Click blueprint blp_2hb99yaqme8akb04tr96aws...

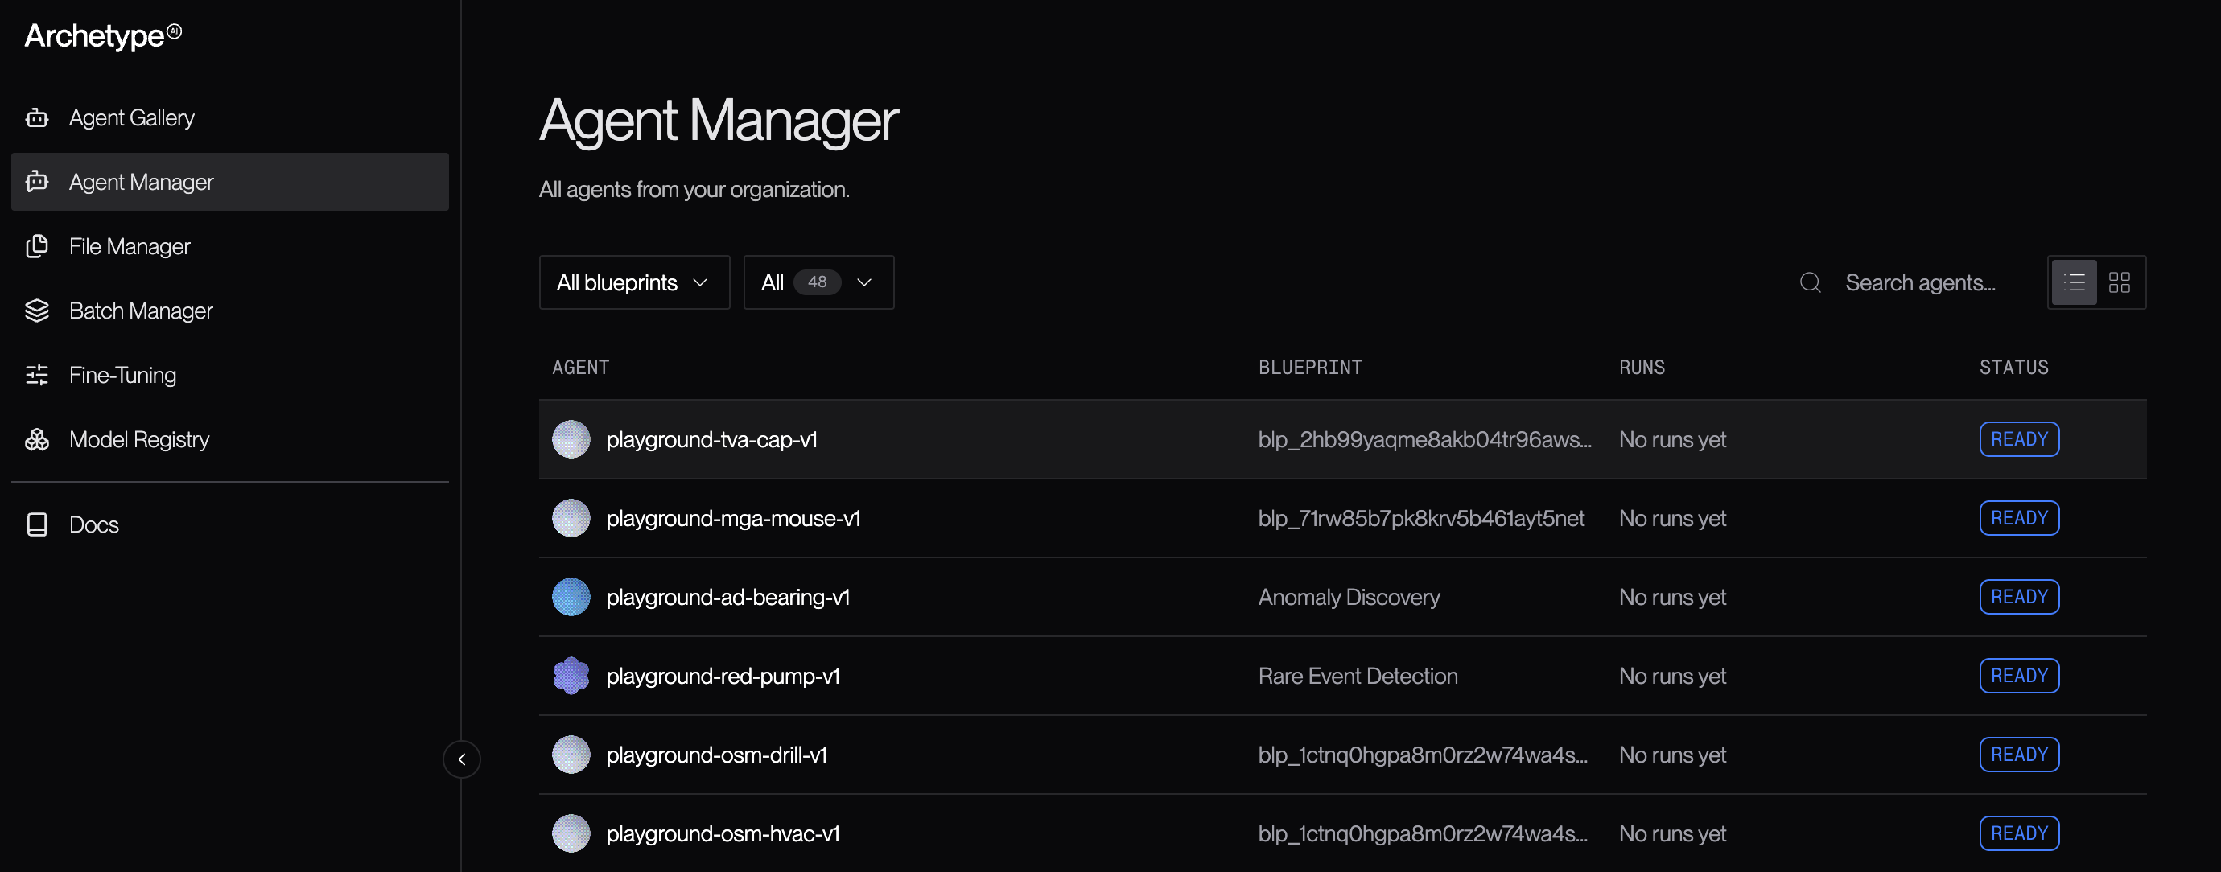1424,439
